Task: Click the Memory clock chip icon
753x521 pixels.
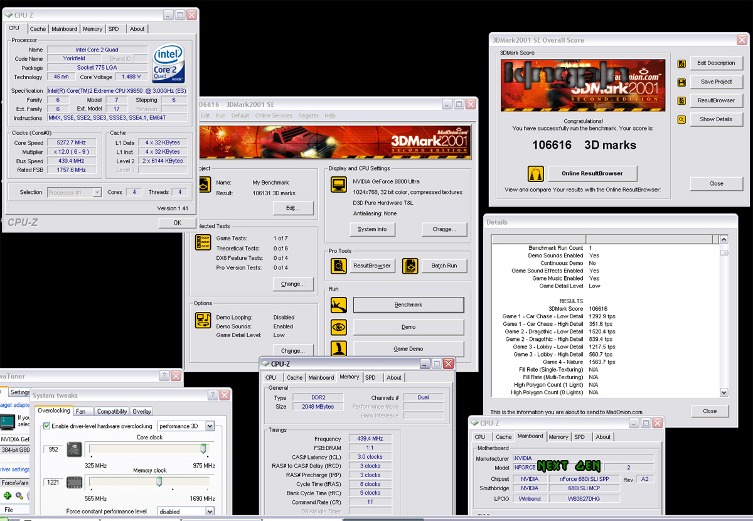Action: pos(74,482)
